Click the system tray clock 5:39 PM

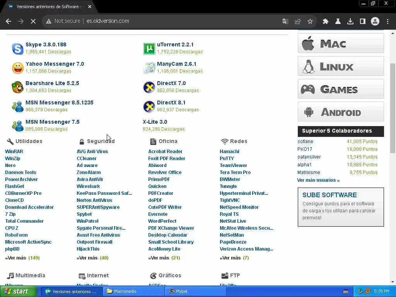(x=382, y=292)
